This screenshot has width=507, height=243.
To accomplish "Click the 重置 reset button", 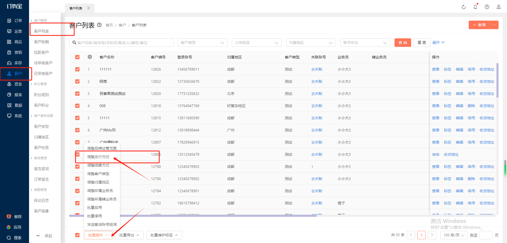I will click(x=422, y=43).
